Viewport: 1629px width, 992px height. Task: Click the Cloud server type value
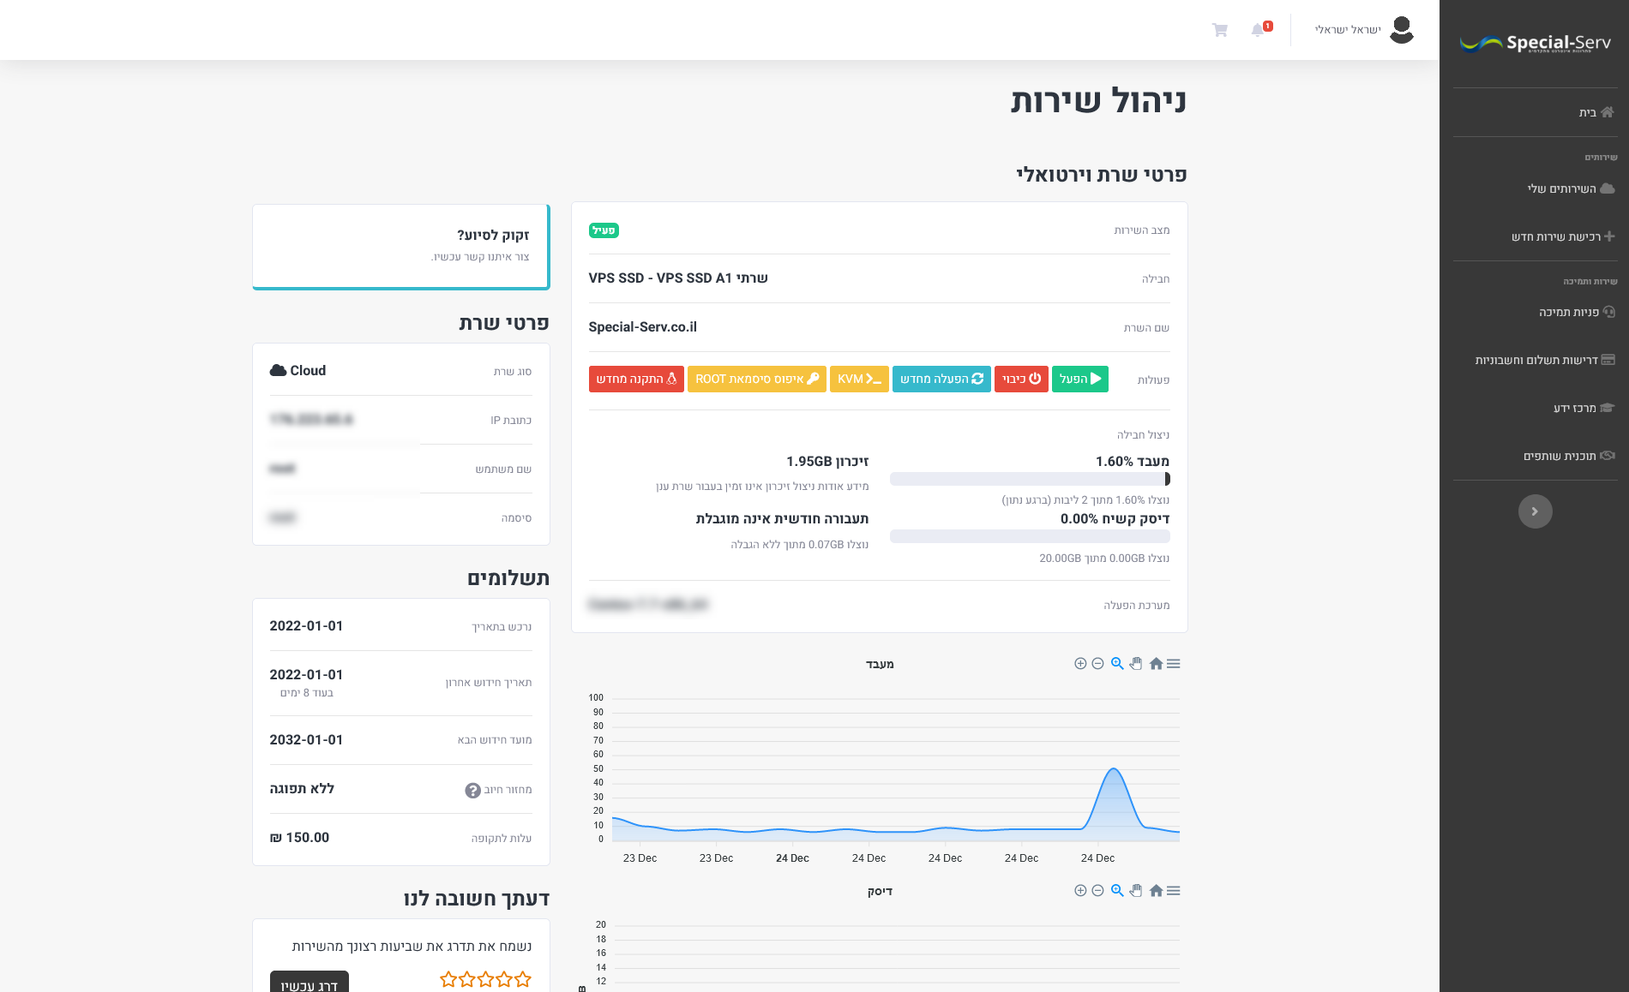pos(298,371)
